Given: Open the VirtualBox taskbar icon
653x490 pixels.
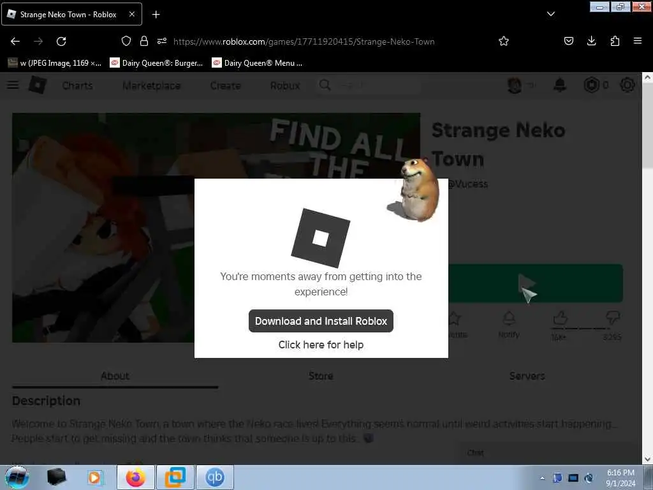Looking at the screenshot, I should click(175, 477).
